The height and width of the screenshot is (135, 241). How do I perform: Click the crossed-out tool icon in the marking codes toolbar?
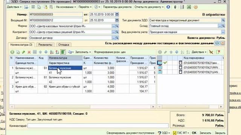point(211,52)
